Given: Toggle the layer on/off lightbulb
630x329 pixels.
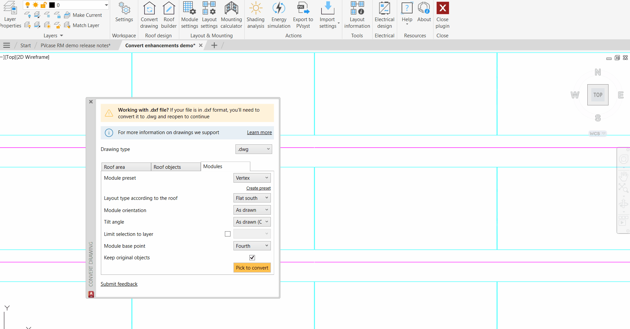Looking at the screenshot, I should pyautogui.click(x=27, y=5).
